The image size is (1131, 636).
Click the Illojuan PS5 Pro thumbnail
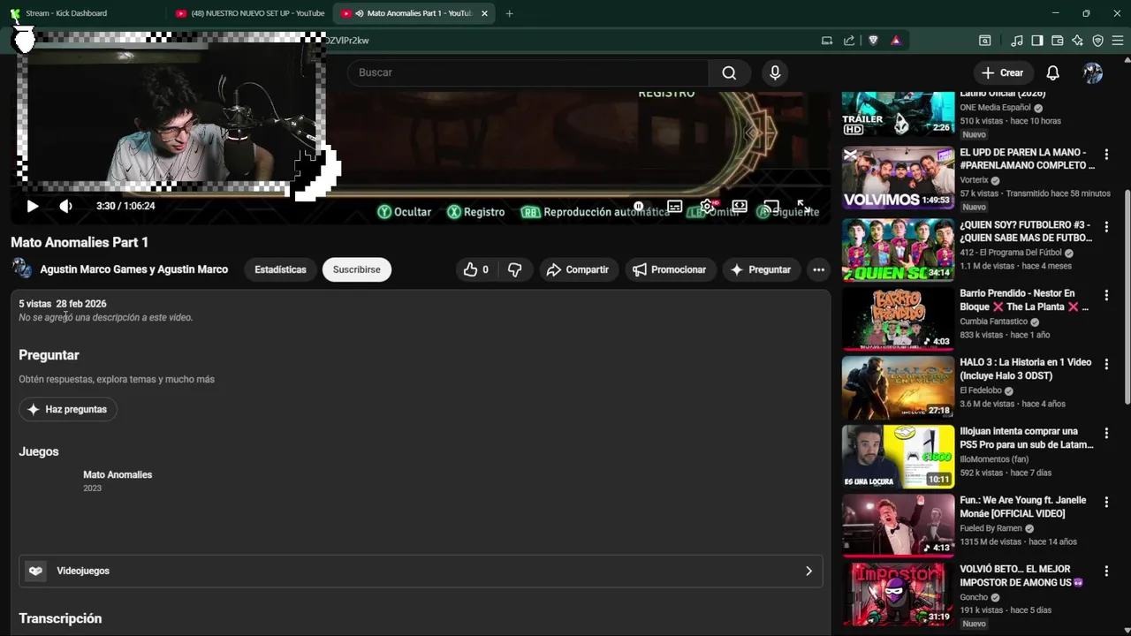tap(898, 457)
